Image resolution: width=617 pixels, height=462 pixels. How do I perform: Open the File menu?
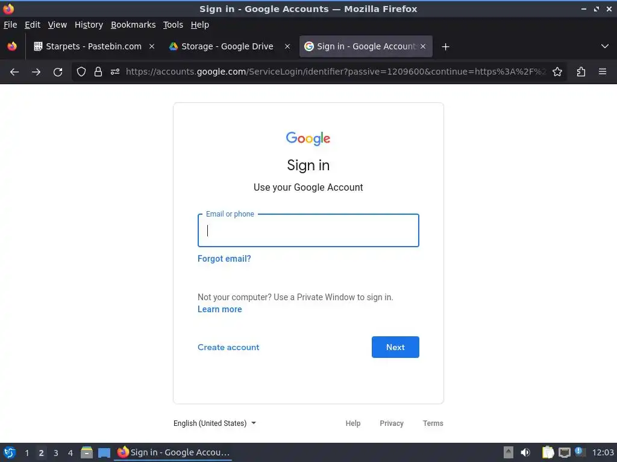pos(10,25)
